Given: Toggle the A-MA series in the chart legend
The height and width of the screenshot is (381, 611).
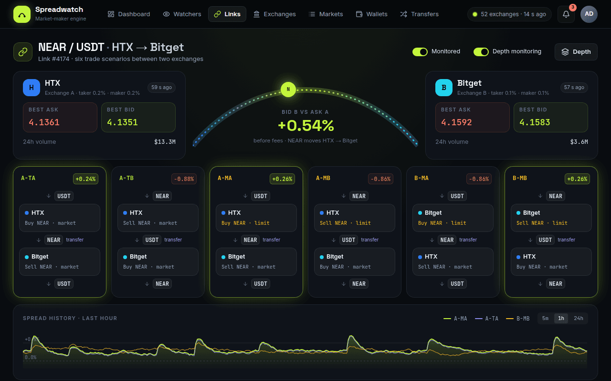Looking at the screenshot, I should pyautogui.click(x=455, y=319).
